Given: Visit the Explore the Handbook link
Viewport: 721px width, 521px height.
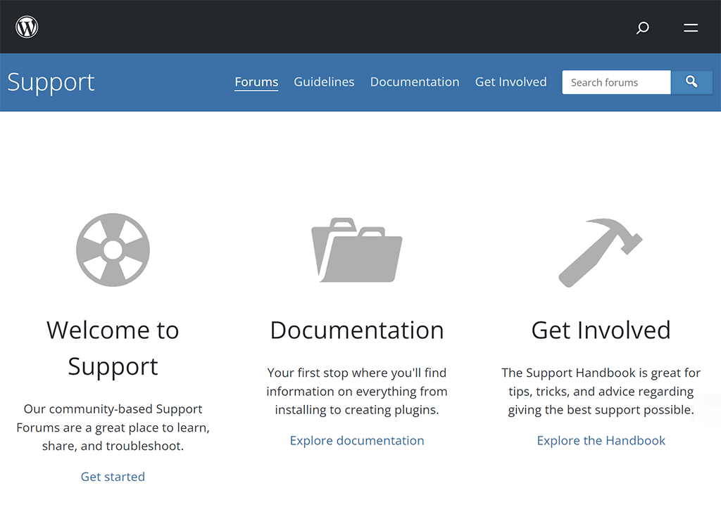Looking at the screenshot, I should [601, 441].
